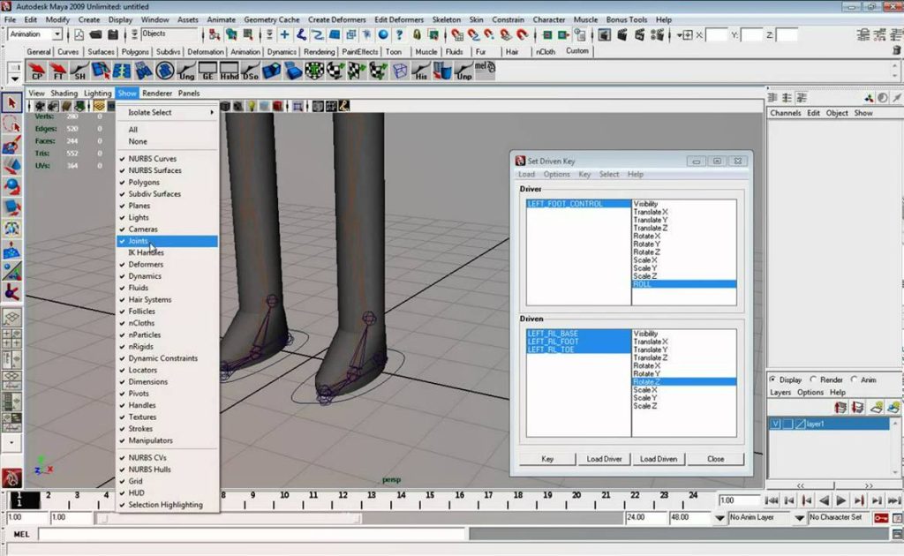
Task: Click the Unp shelf button
Action: pos(463,71)
